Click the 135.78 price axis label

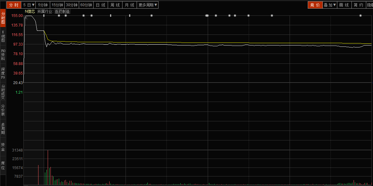click(17, 25)
